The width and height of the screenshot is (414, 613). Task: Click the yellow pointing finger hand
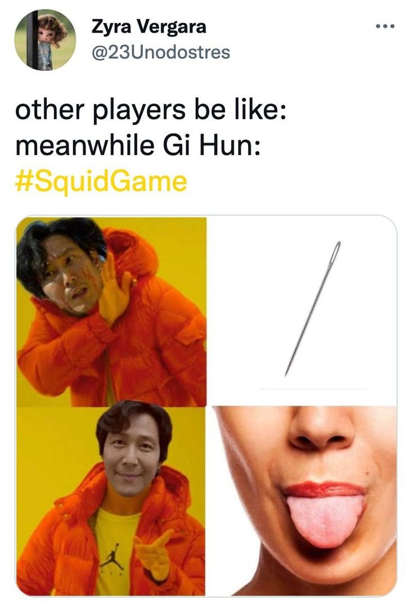155,555
